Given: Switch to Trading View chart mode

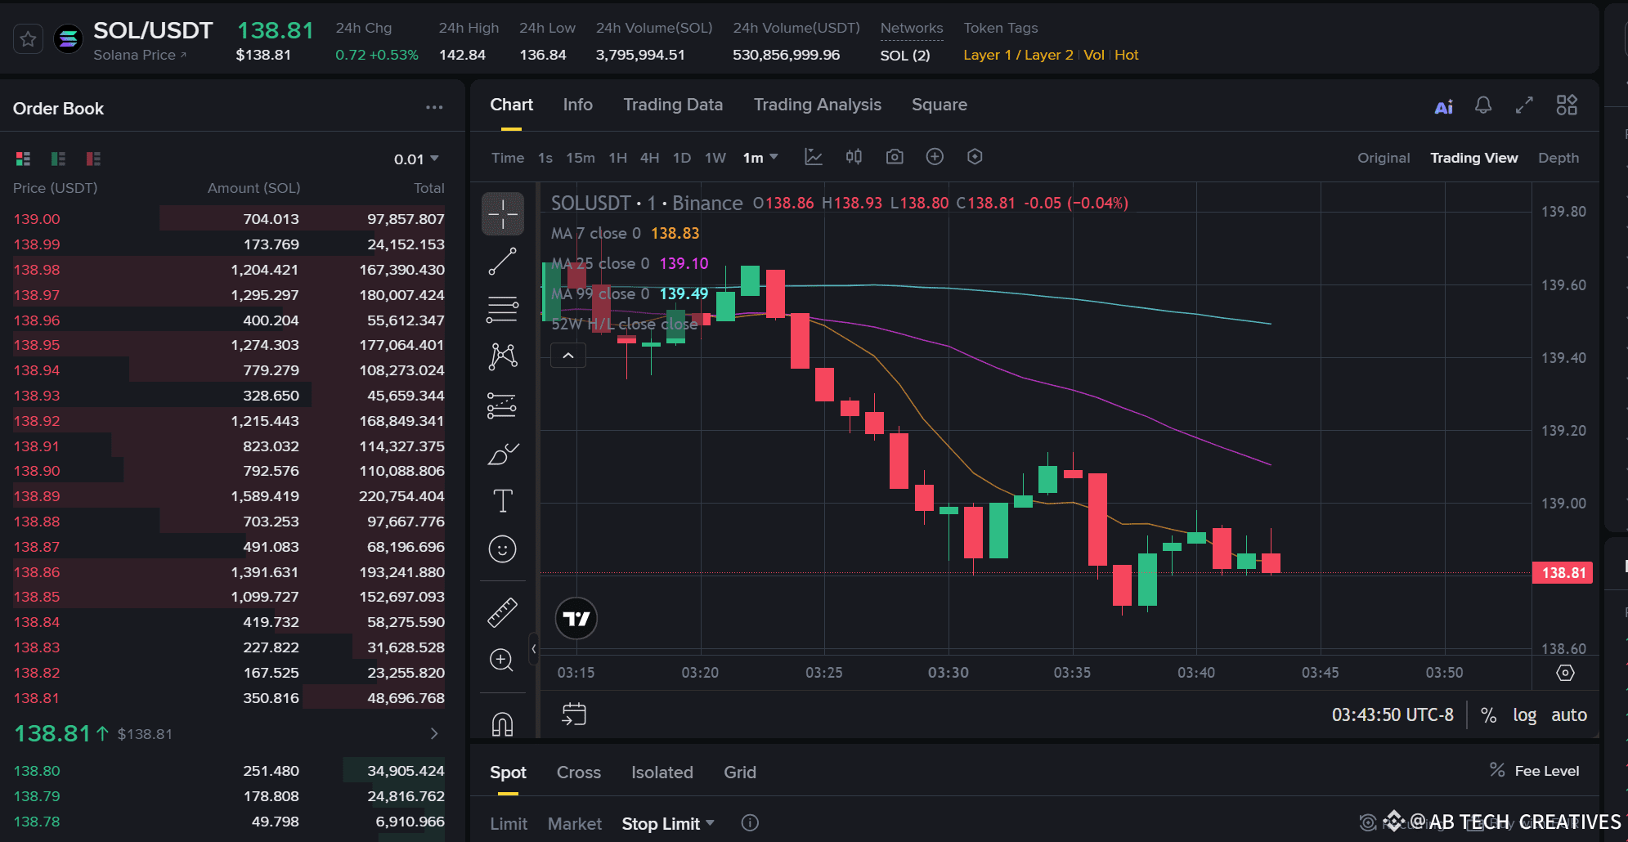Looking at the screenshot, I should point(1473,158).
